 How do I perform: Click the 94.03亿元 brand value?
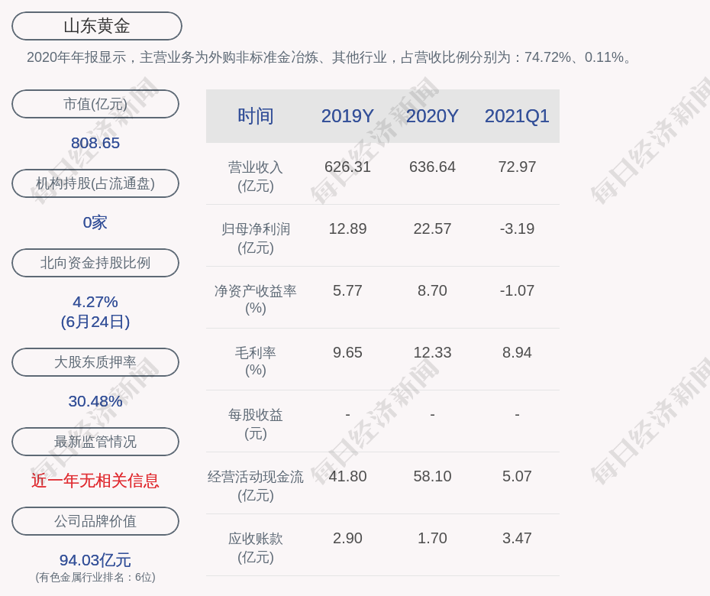click(95, 560)
